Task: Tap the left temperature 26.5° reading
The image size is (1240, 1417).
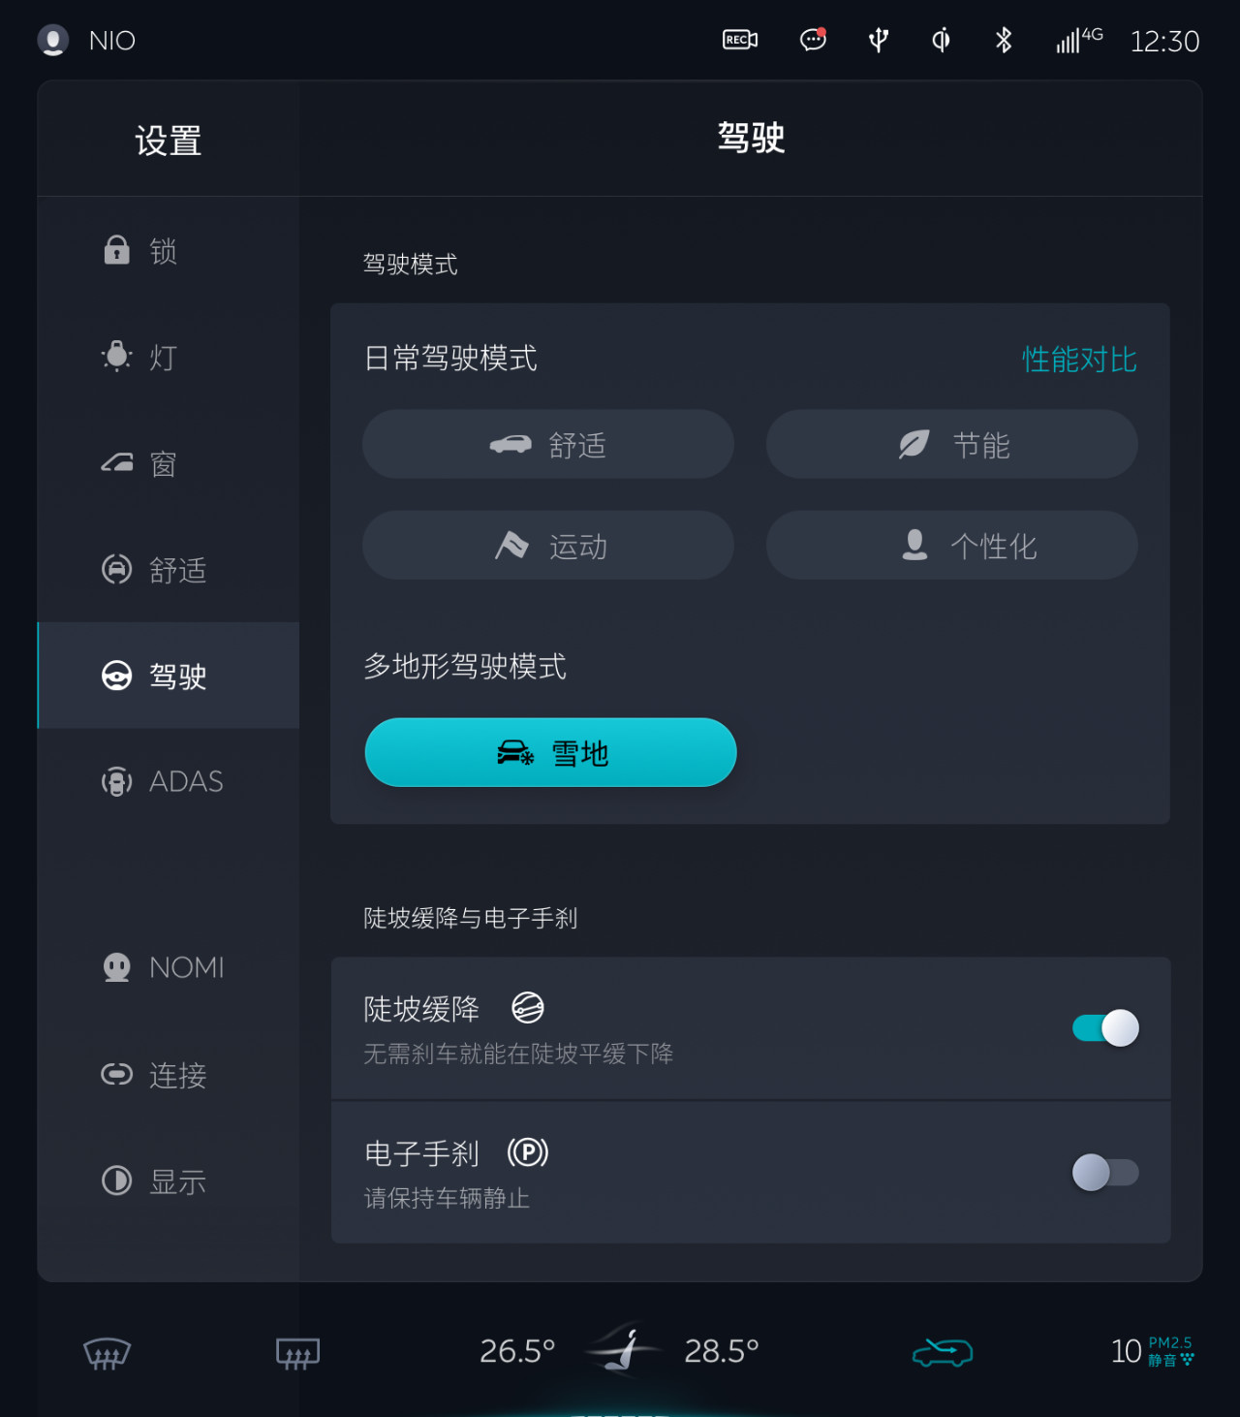Action: pos(517,1351)
